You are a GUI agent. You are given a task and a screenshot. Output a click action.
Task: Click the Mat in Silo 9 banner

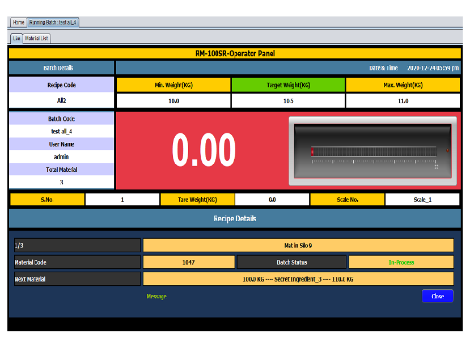click(x=298, y=244)
